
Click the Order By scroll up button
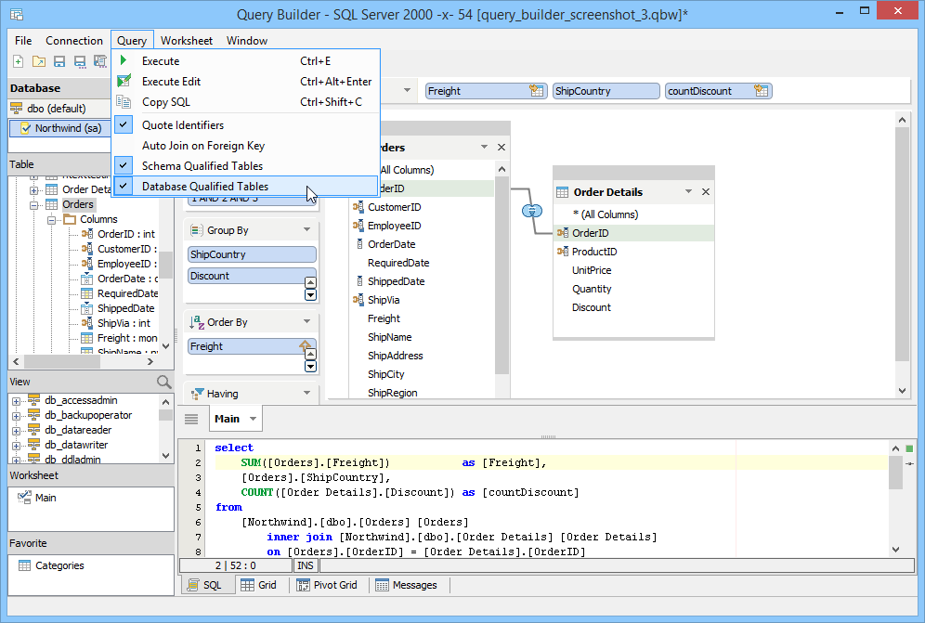pos(310,354)
